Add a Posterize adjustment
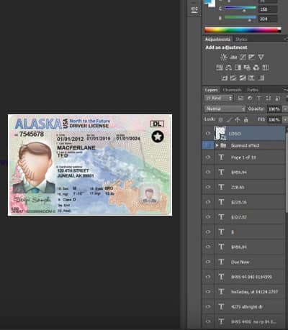The image size is (288, 330). point(233,78)
